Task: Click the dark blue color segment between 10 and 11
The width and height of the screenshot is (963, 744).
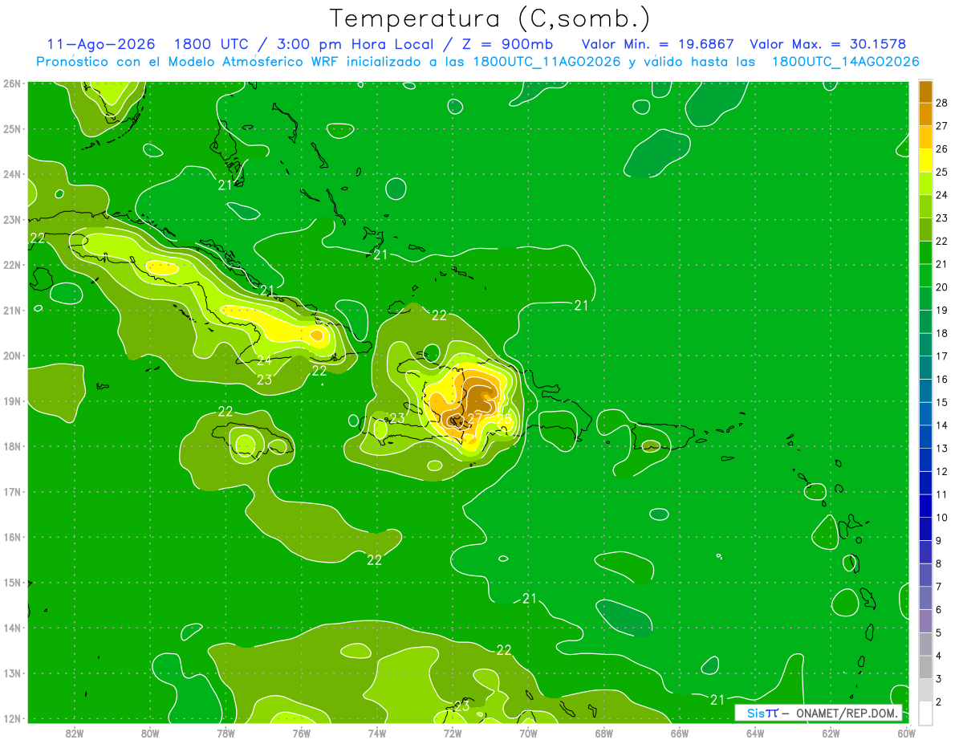Action: click(926, 506)
